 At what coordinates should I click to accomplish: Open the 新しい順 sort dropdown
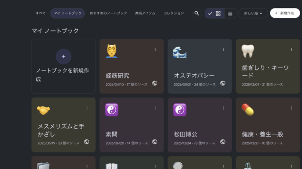(253, 13)
